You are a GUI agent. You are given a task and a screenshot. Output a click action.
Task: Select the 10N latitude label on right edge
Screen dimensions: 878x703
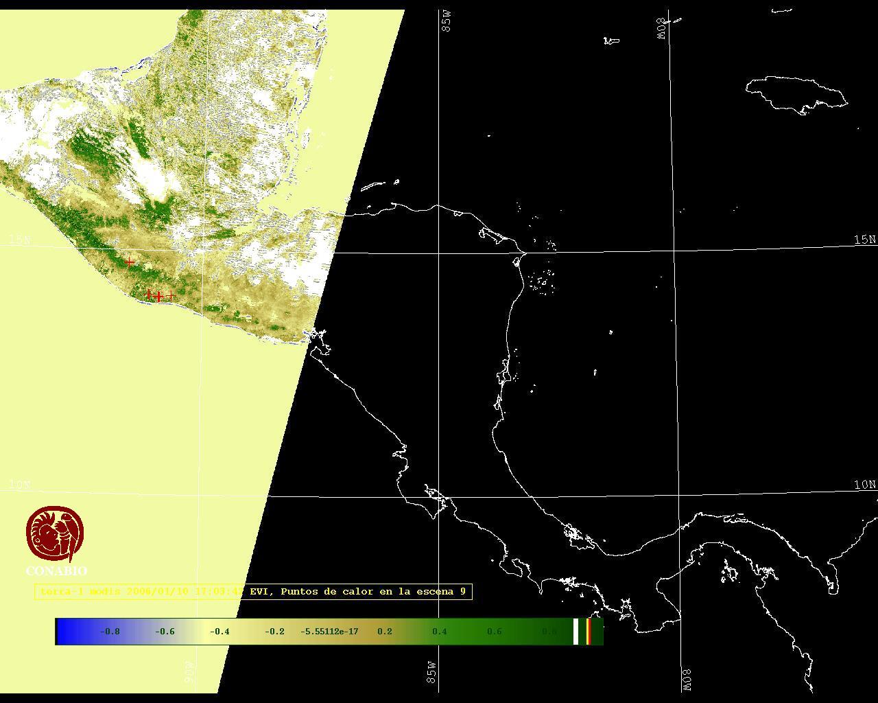(x=864, y=485)
